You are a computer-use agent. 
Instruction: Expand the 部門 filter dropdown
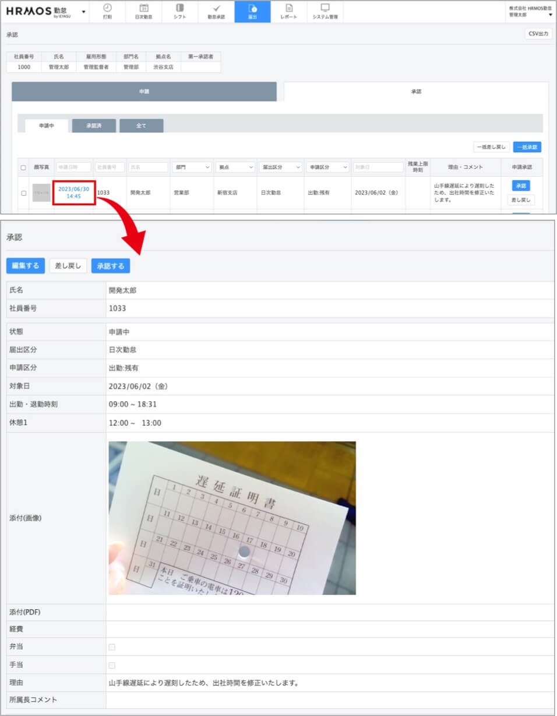tap(192, 167)
